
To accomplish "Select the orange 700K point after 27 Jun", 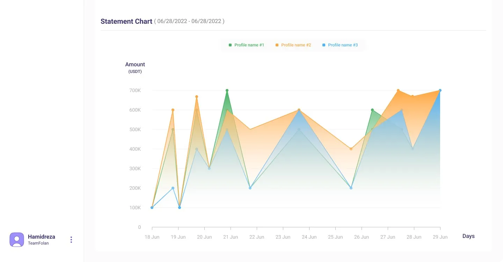I will point(398,90).
